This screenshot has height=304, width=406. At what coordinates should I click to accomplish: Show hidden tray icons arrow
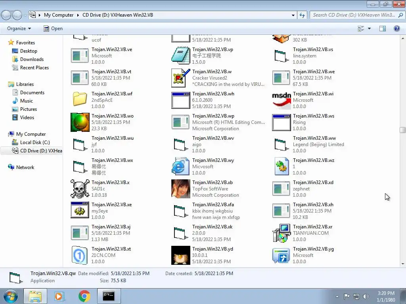337,296
